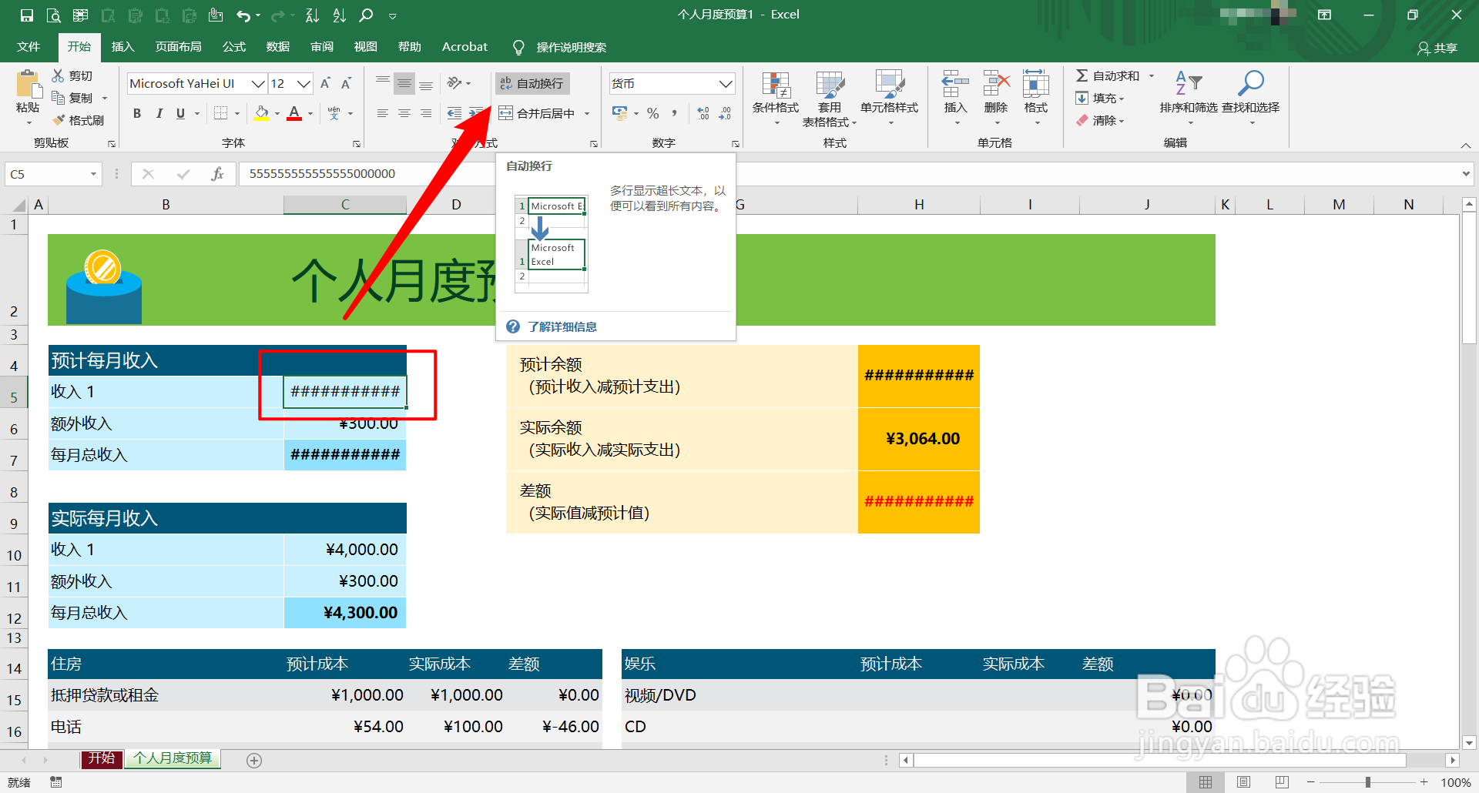Click the font color red swatch
This screenshot has height=793, width=1479.
click(x=293, y=120)
